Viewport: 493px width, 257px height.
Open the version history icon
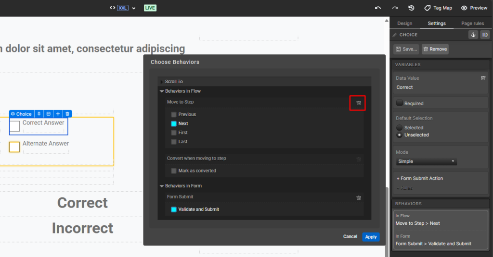point(411,8)
